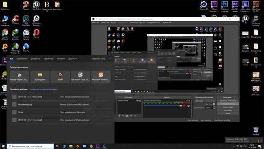This screenshot has width=264, height=149.
Task: Open CCleaner desktop shortcut
Action: coord(16,20)
